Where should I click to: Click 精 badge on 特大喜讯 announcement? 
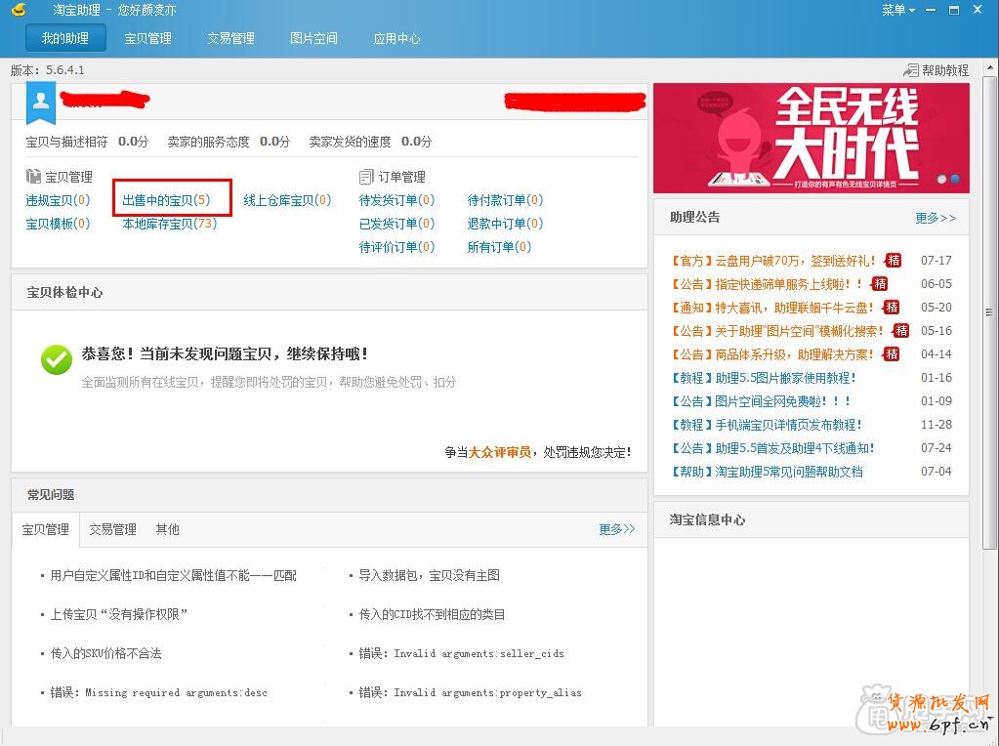coord(892,307)
